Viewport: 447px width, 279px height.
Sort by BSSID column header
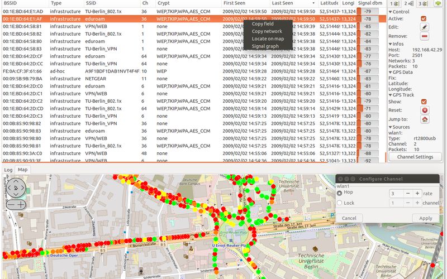[25, 3]
